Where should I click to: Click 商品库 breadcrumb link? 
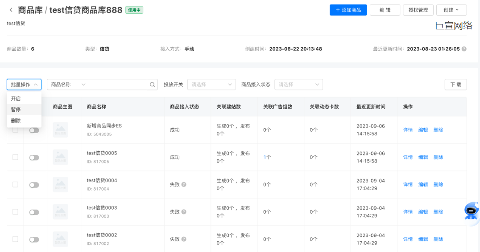pos(30,10)
